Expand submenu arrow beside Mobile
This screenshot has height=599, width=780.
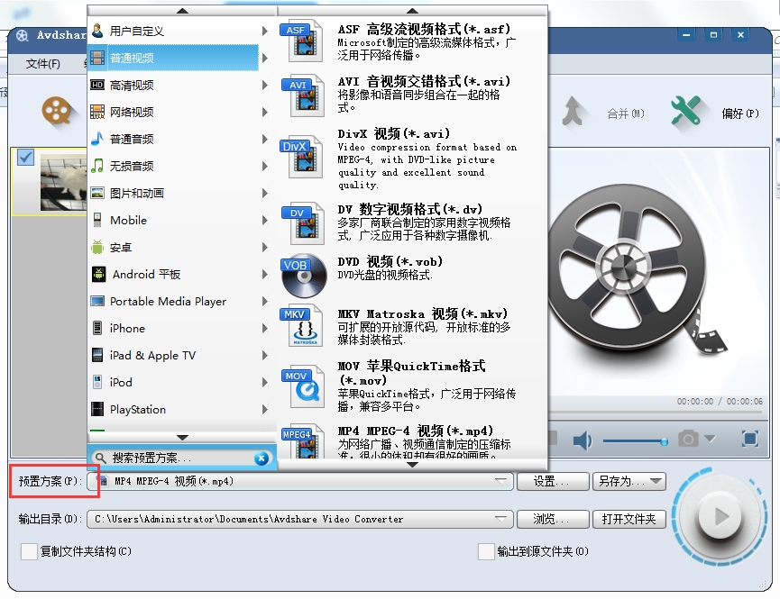(x=265, y=220)
